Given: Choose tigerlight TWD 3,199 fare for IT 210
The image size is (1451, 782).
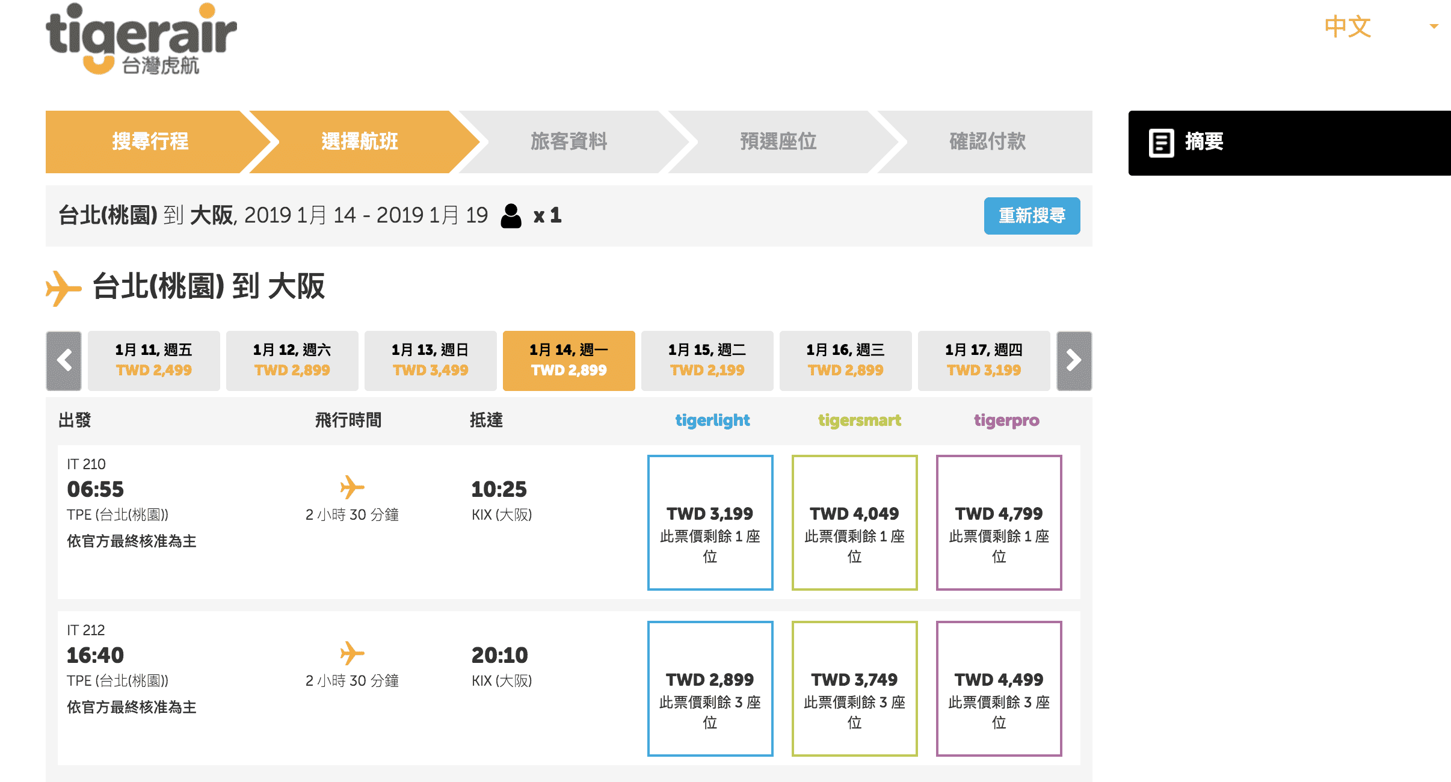Looking at the screenshot, I should pyautogui.click(x=710, y=523).
